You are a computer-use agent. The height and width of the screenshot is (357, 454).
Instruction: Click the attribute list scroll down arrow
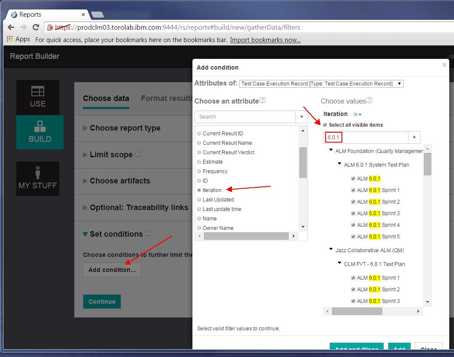(303, 227)
